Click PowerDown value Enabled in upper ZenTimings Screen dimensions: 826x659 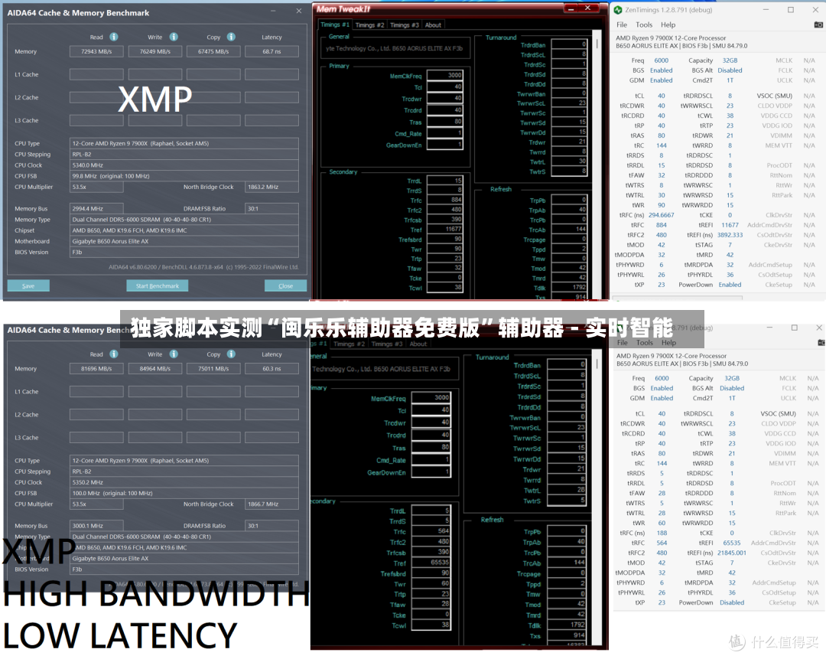pyautogui.click(x=730, y=285)
